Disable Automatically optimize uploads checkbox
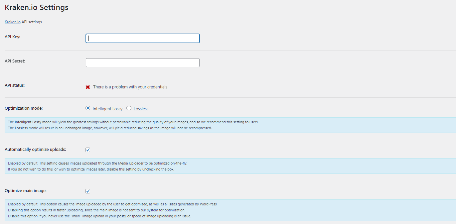Screen dimensions: 456x224 (x=88, y=150)
